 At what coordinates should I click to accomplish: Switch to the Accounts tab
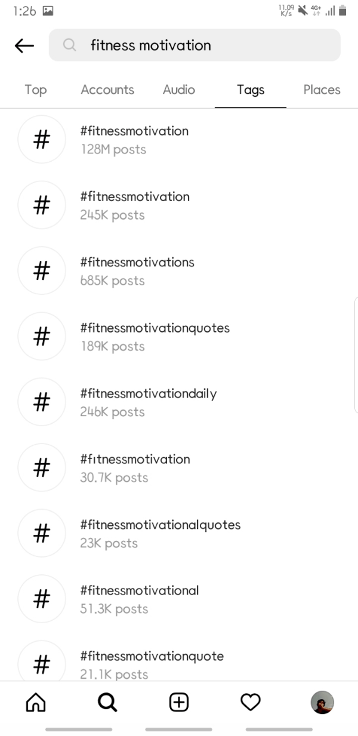107,90
